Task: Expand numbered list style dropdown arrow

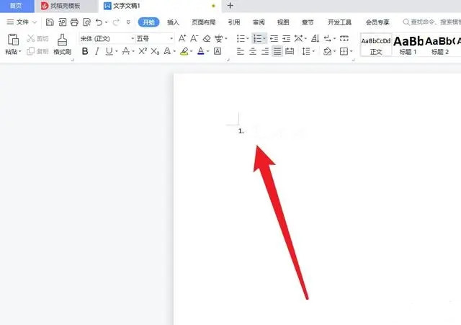Action: point(264,38)
